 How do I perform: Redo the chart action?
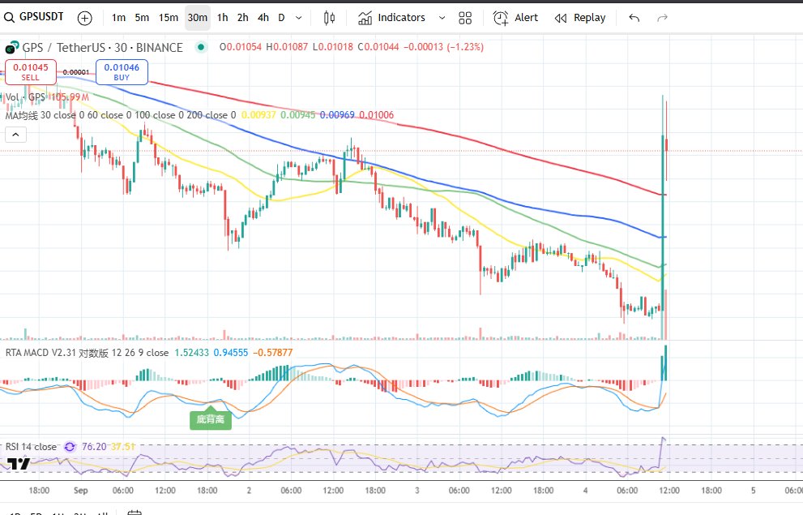[662, 19]
